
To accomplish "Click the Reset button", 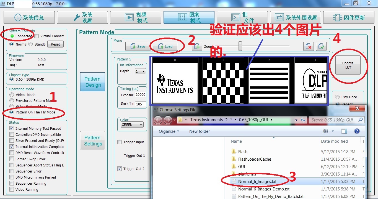I will [55, 44].
